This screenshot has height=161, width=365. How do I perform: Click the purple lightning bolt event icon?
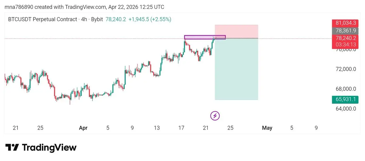coord(215,116)
